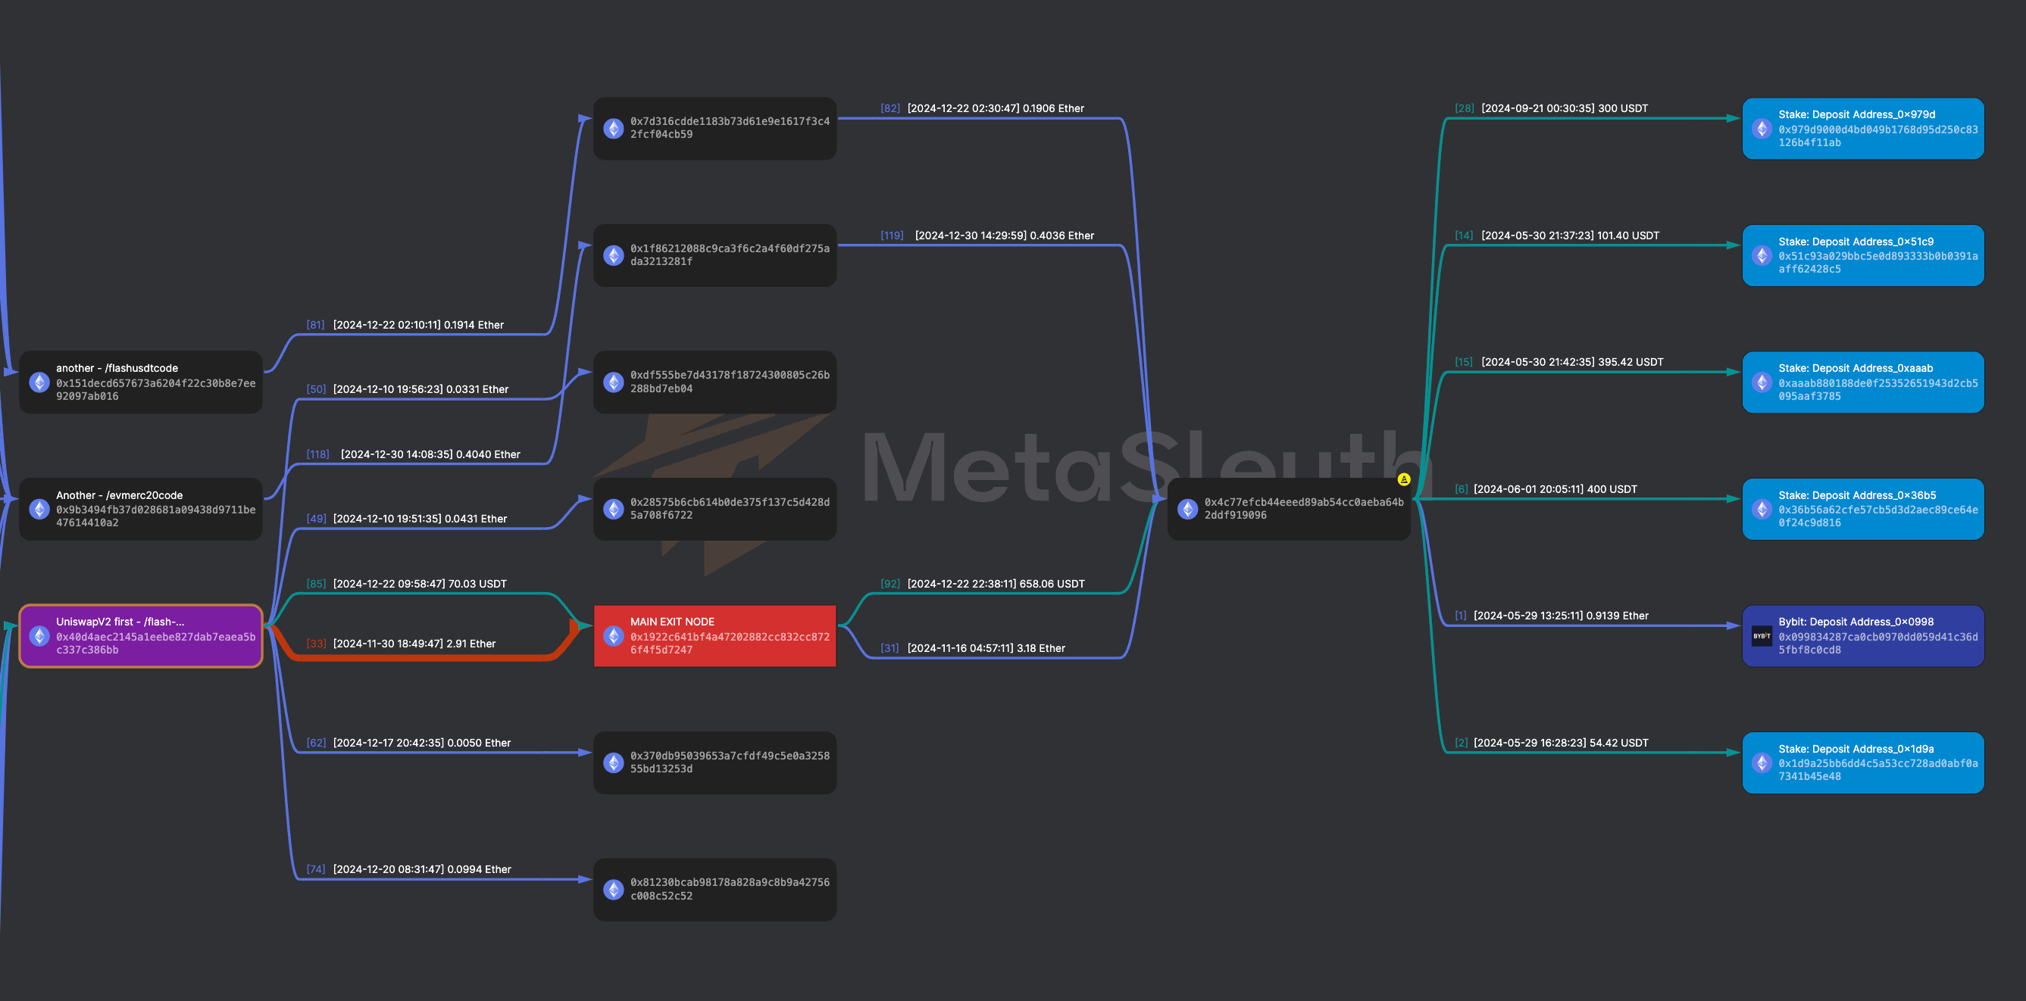
Task: Click Ethereum icon on MAIN EXIT NODE
Action: [x=614, y=635]
